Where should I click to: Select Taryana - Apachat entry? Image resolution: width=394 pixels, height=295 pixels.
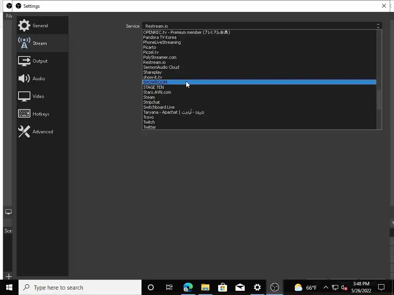click(259, 112)
